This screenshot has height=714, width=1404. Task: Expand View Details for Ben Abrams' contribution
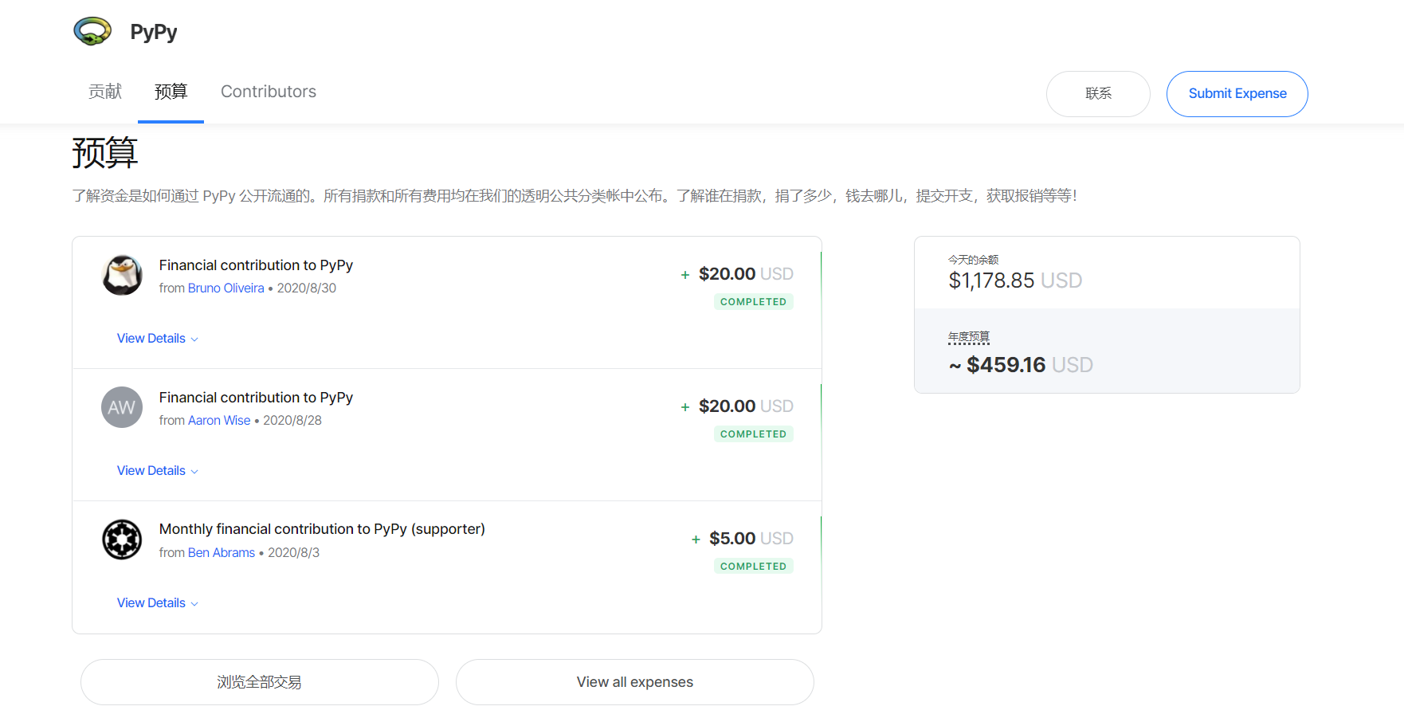coord(157,603)
